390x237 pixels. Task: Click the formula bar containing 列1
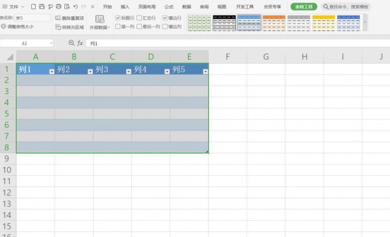(x=238, y=44)
